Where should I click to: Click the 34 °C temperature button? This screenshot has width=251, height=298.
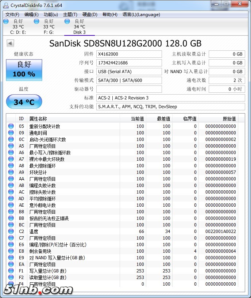[24, 102]
